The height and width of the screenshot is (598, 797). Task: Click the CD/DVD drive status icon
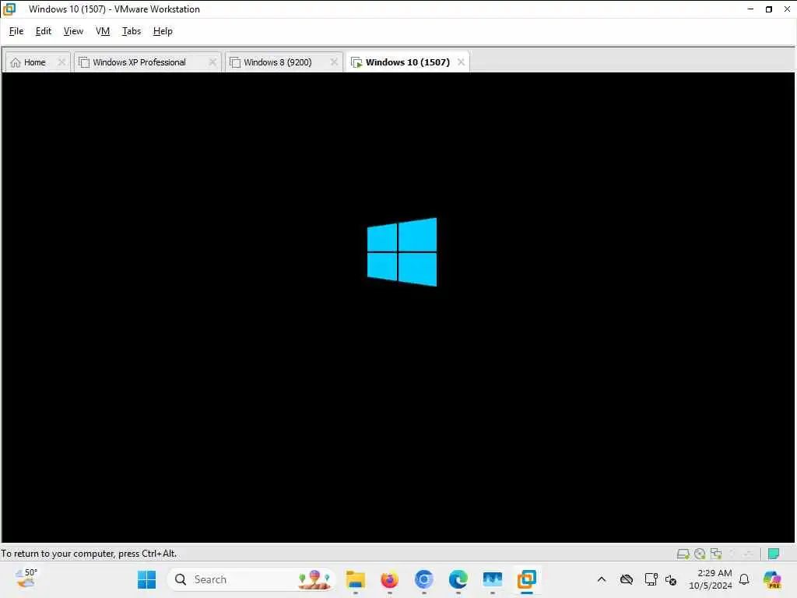tap(700, 554)
